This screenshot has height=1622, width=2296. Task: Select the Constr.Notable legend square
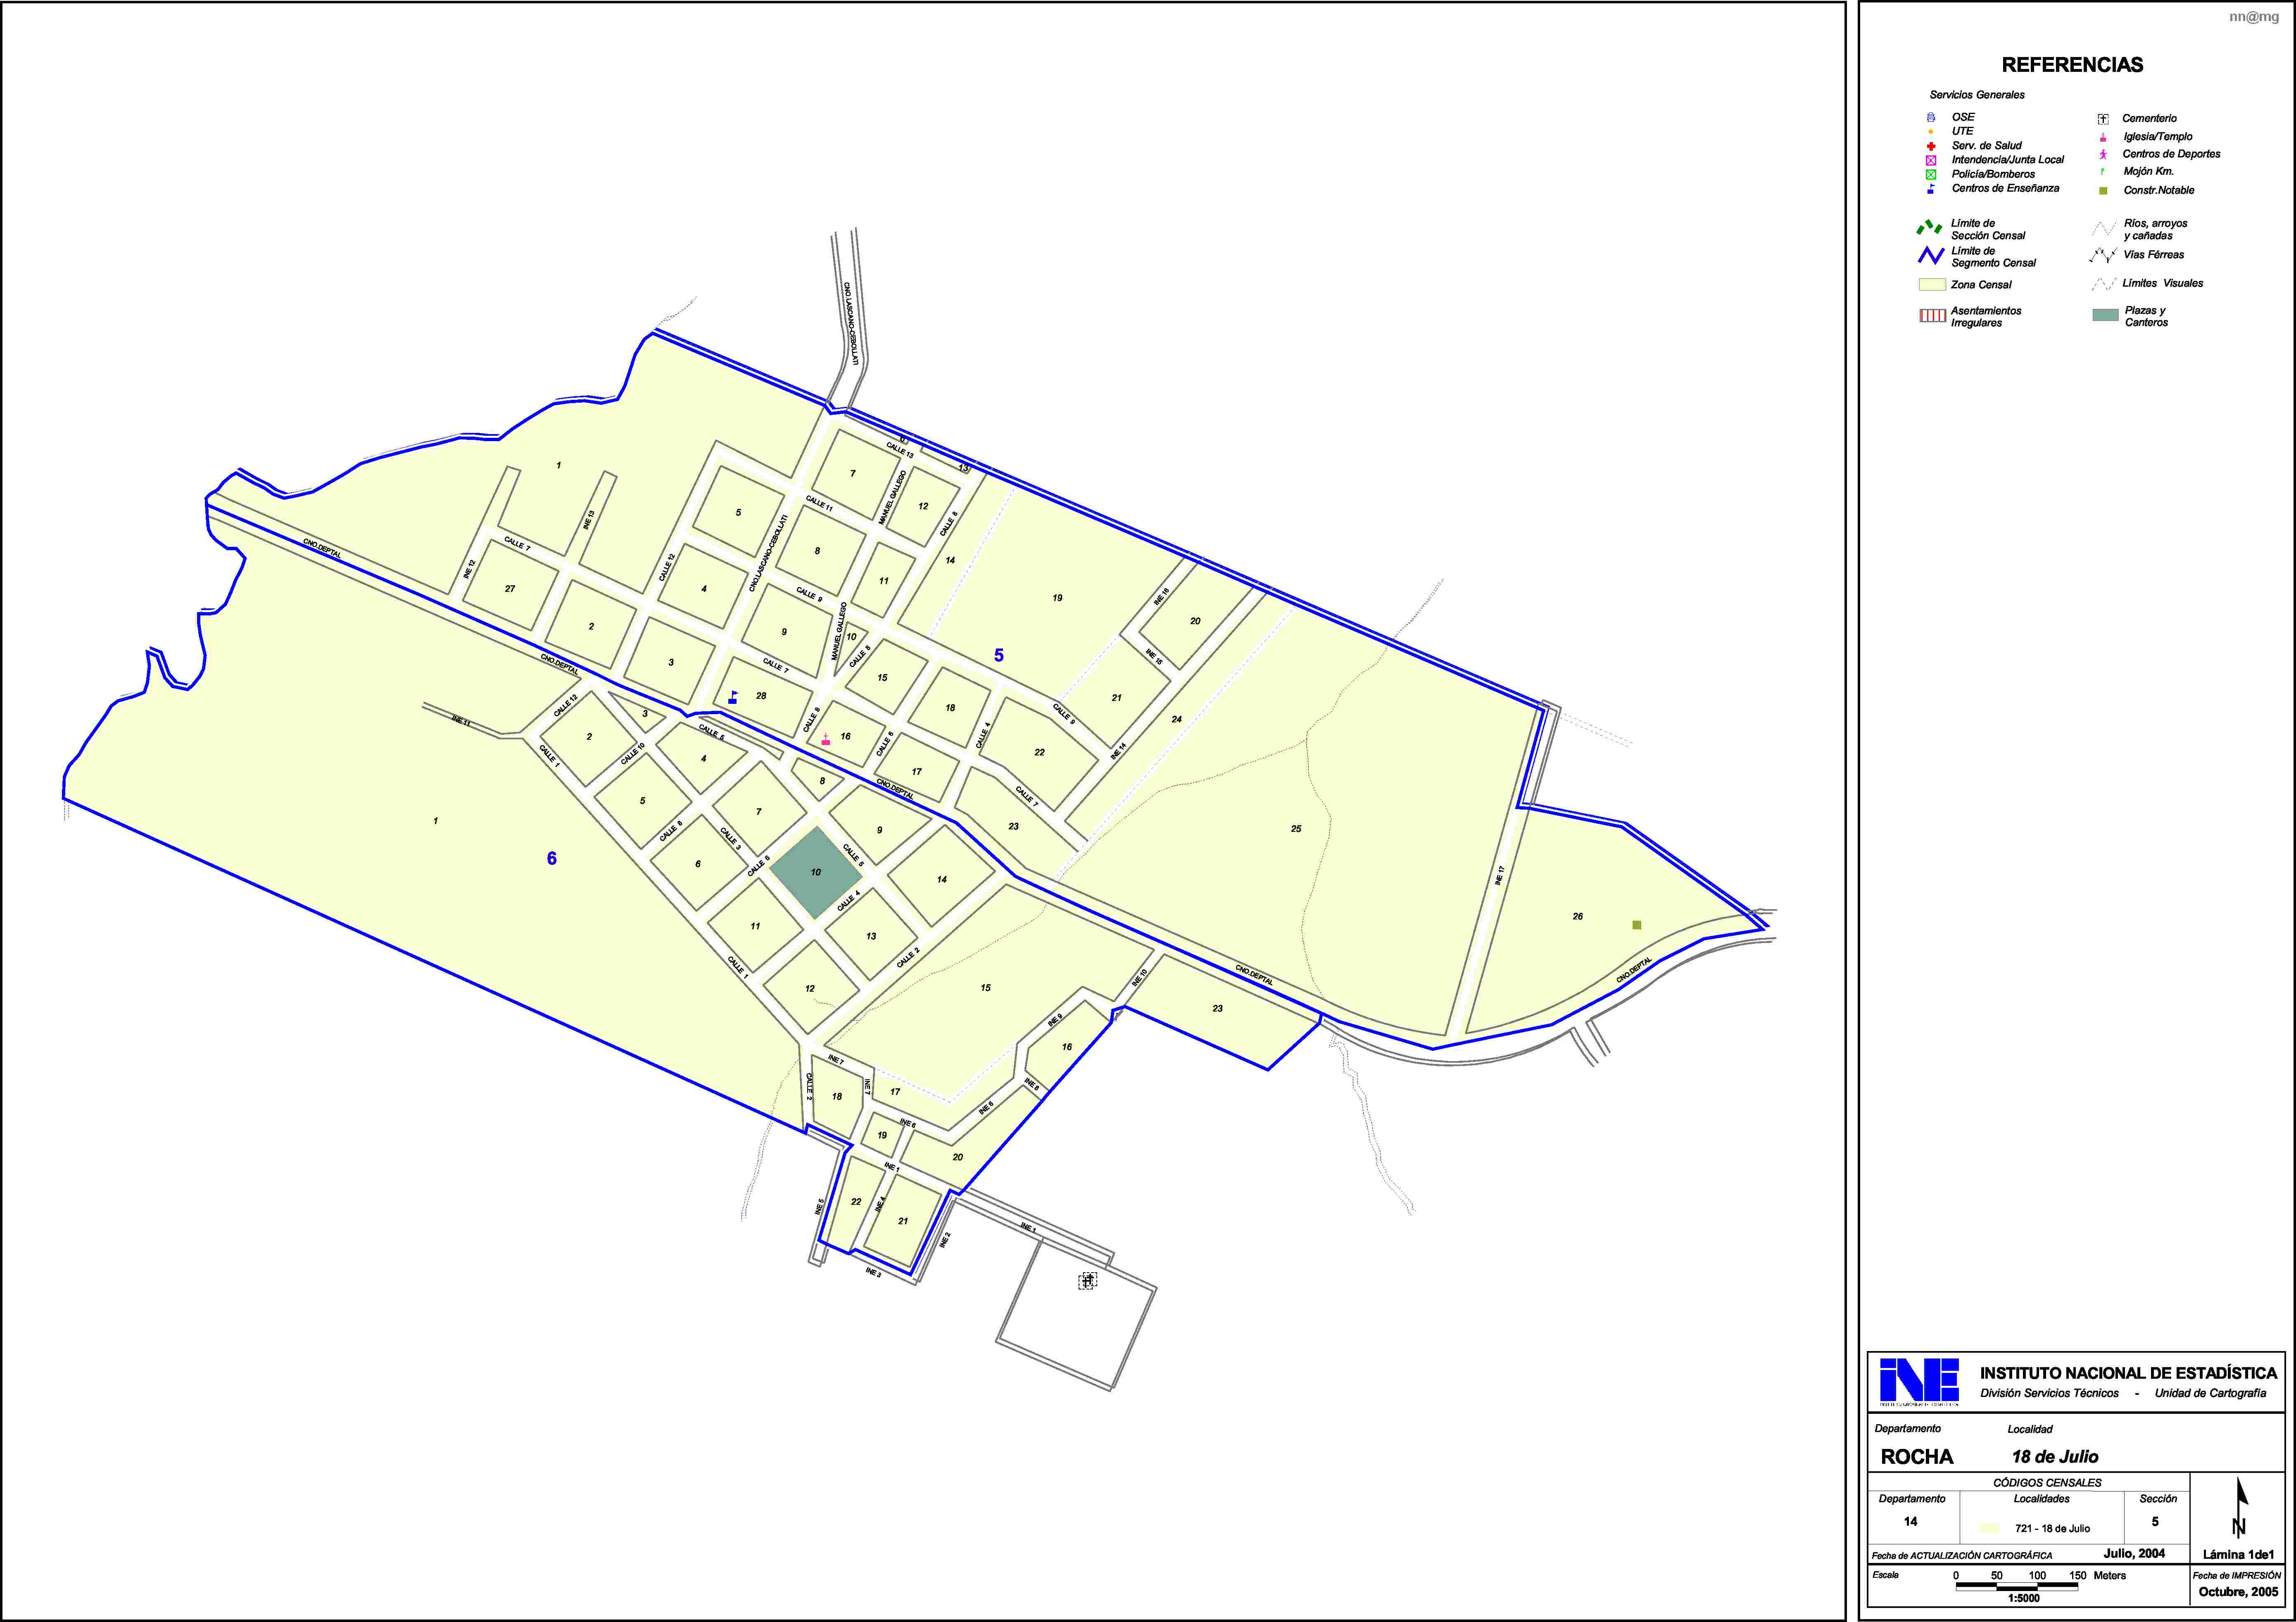2103,191
